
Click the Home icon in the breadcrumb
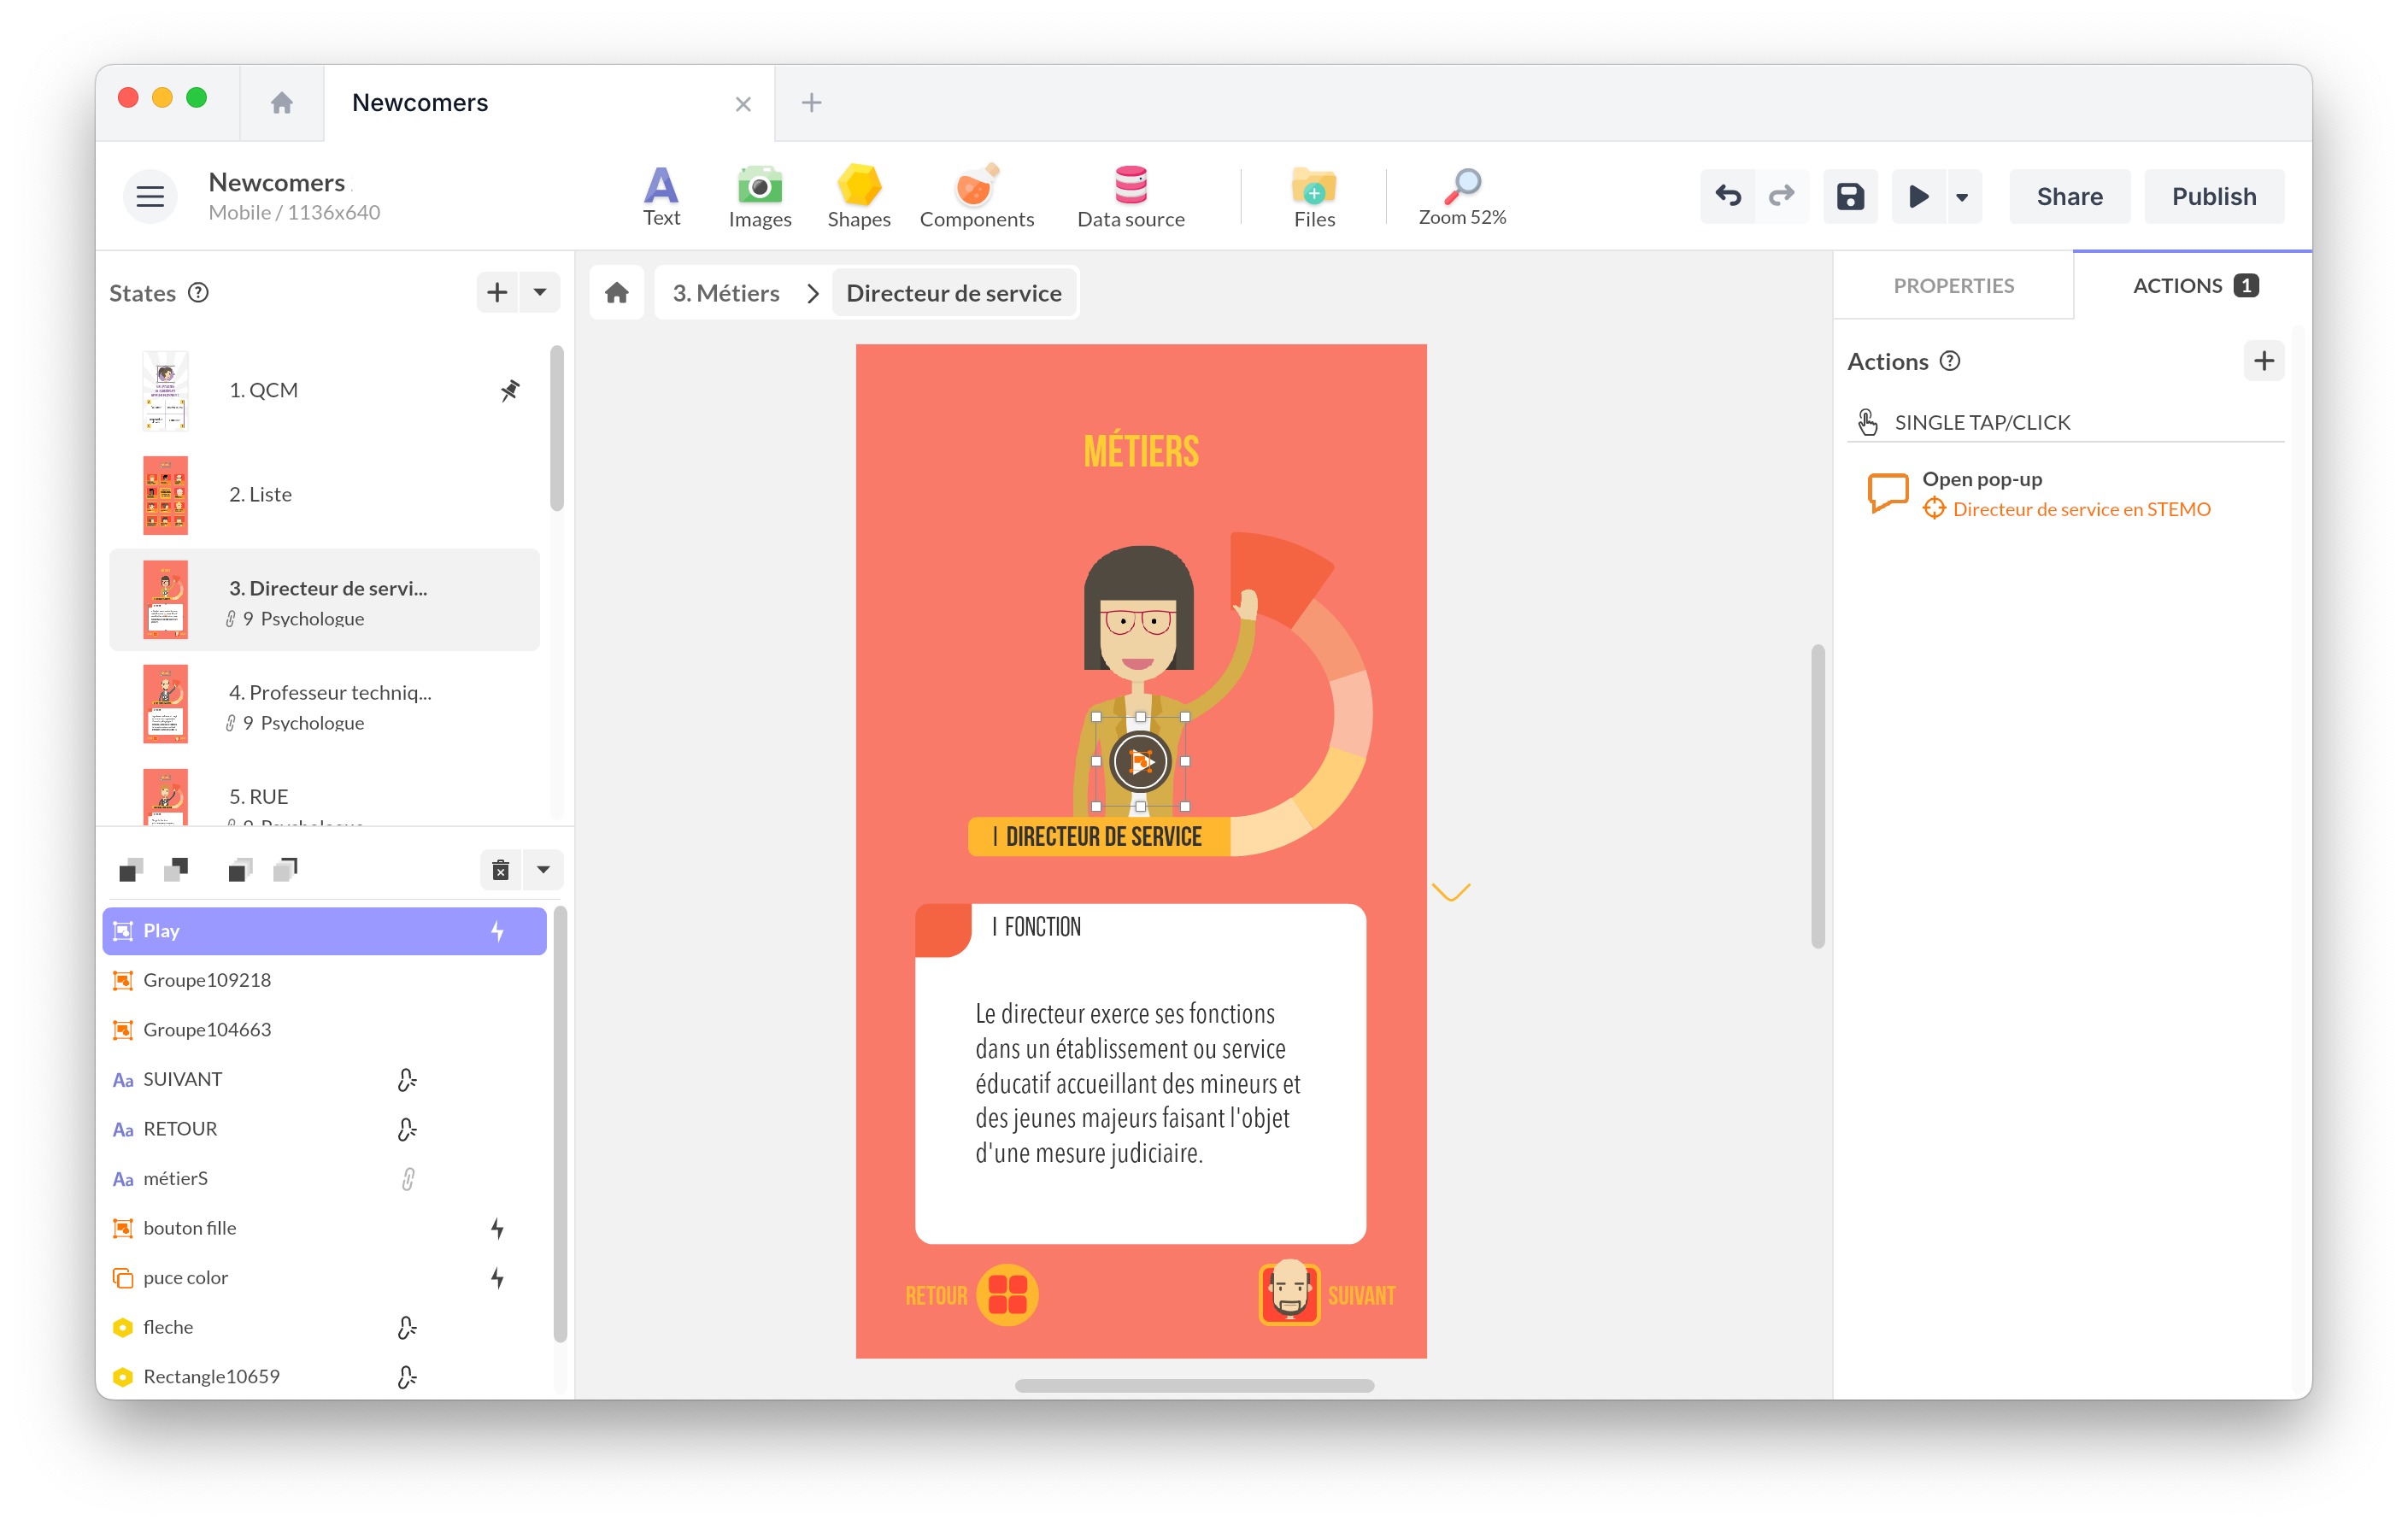(x=617, y=292)
